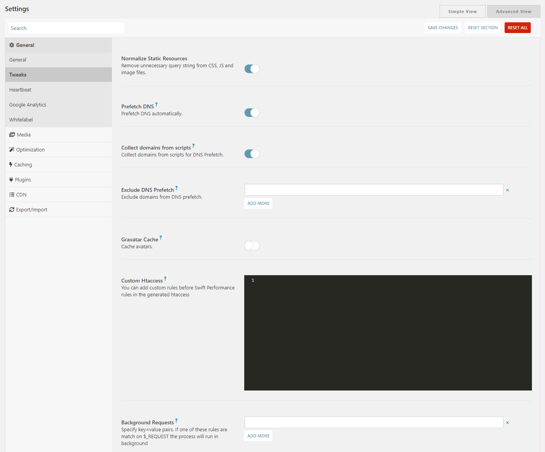Switch to Simple View
The width and height of the screenshot is (545, 452).
point(462,12)
